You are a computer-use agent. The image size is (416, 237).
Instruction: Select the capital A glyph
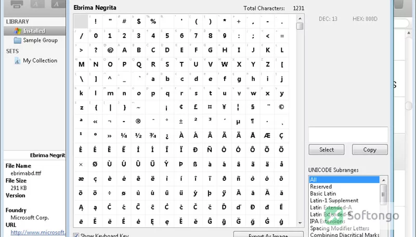coord(124,50)
